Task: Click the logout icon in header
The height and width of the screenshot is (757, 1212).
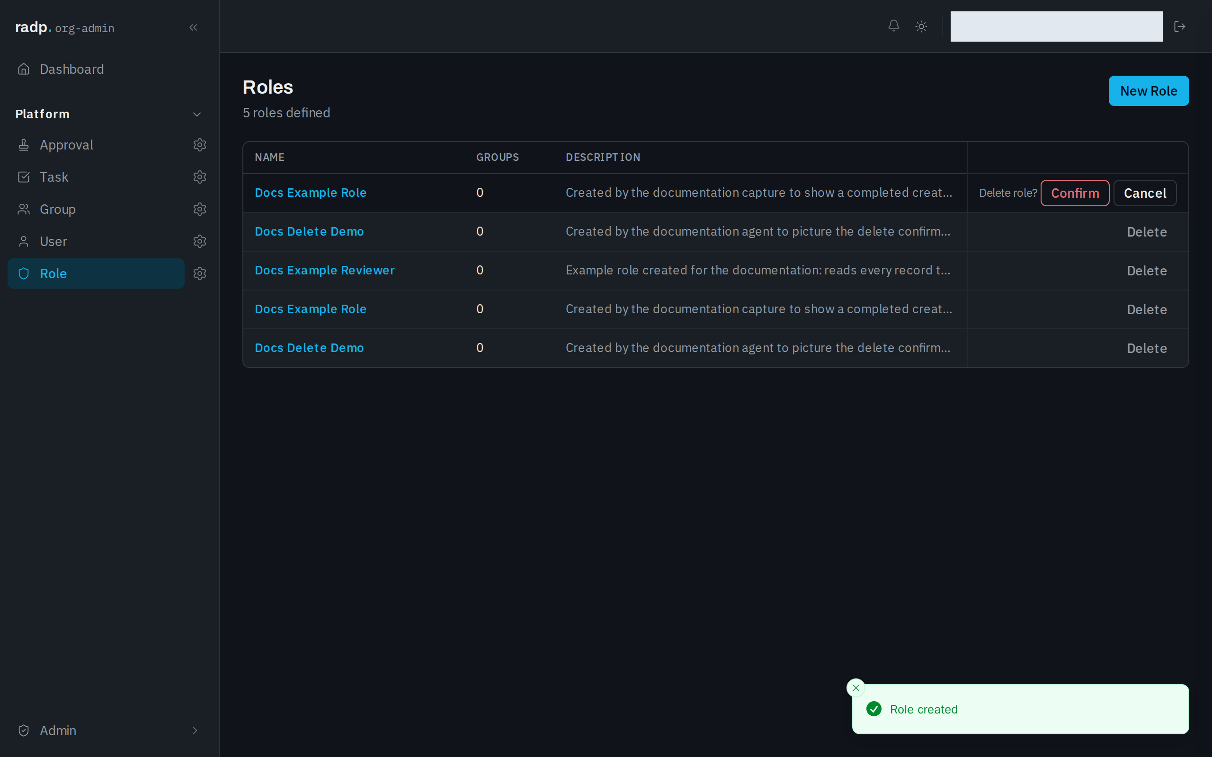Action: (1179, 26)
